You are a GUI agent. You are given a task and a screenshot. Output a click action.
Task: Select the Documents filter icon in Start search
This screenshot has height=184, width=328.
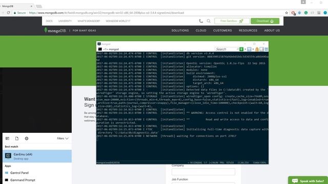click(17, 139)
